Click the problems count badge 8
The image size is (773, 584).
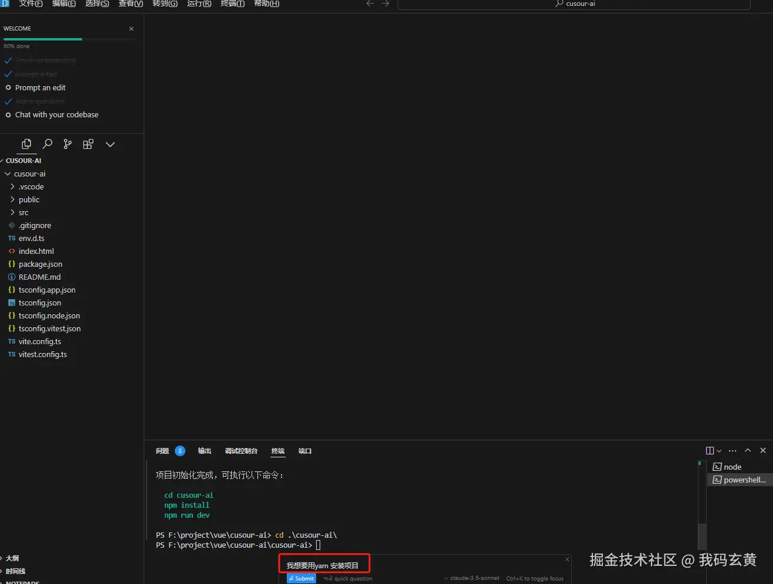tap(180, 451)
